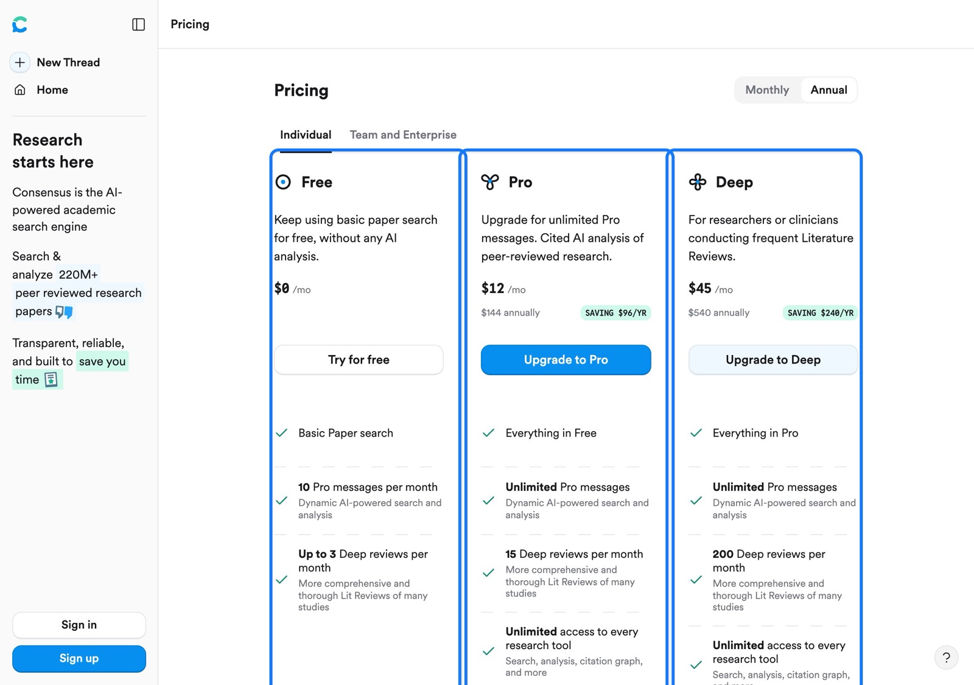
Task: Click the '$45 /mo' Deep price
Action: pyautogui.click(x=710, y=289)
